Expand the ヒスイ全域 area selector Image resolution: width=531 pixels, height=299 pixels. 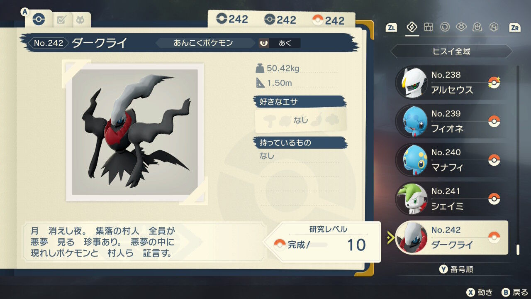click(x=451, y=51)
